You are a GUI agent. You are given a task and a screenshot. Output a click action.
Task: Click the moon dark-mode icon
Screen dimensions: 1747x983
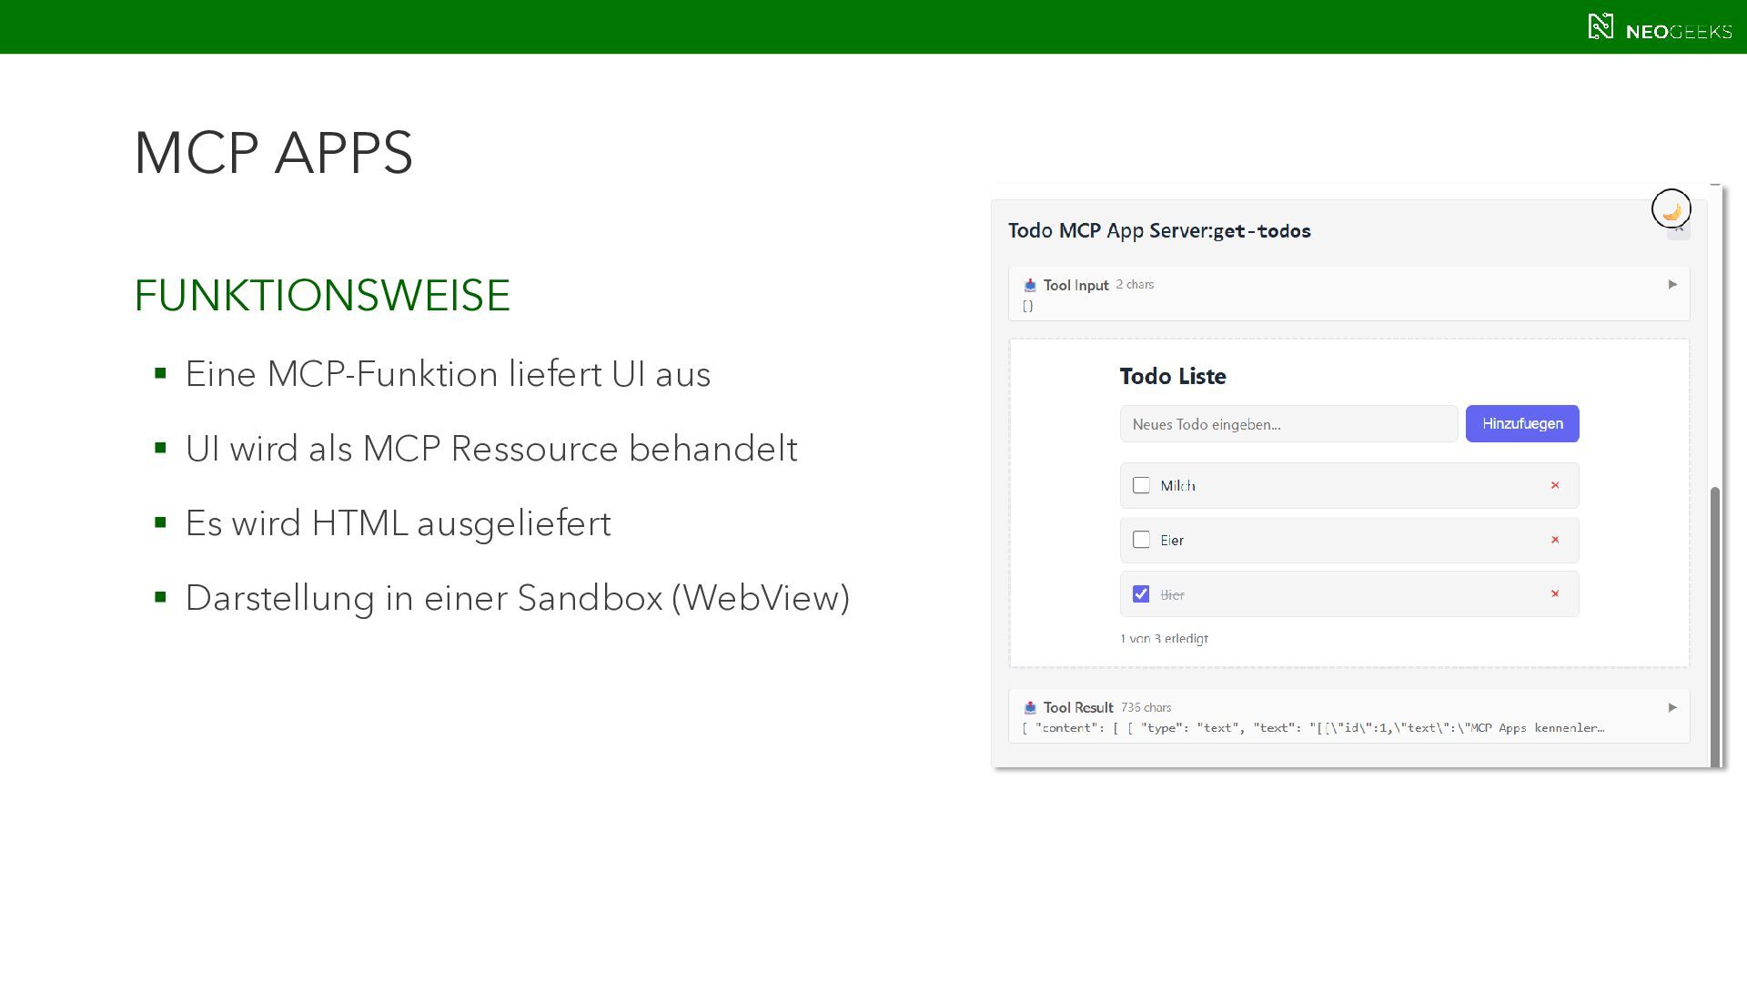1671,210
